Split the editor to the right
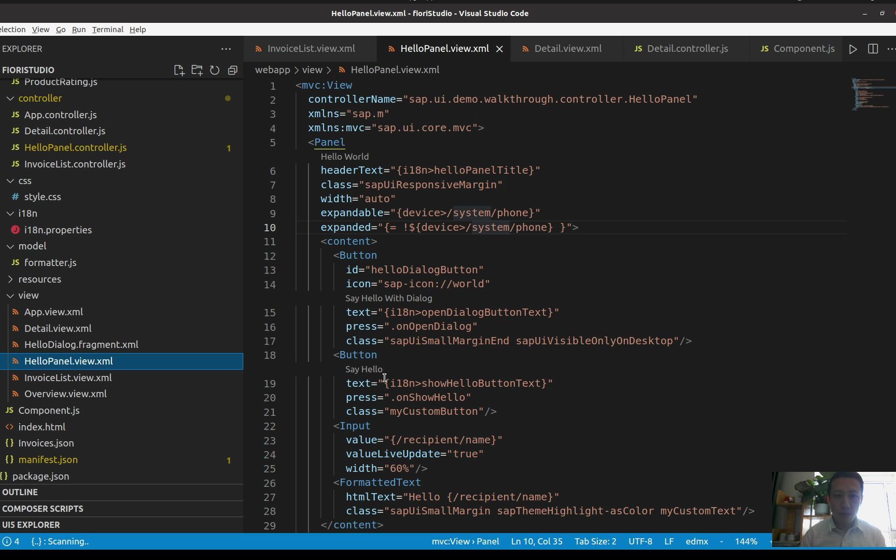Viewport: 896px width, 560px height. tap(873, 49)
